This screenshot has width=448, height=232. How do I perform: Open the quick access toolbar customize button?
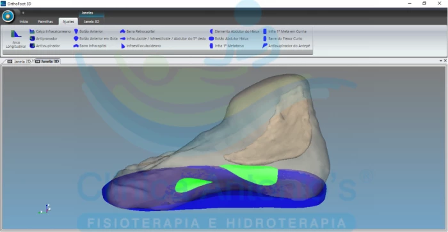click(23, 13)
